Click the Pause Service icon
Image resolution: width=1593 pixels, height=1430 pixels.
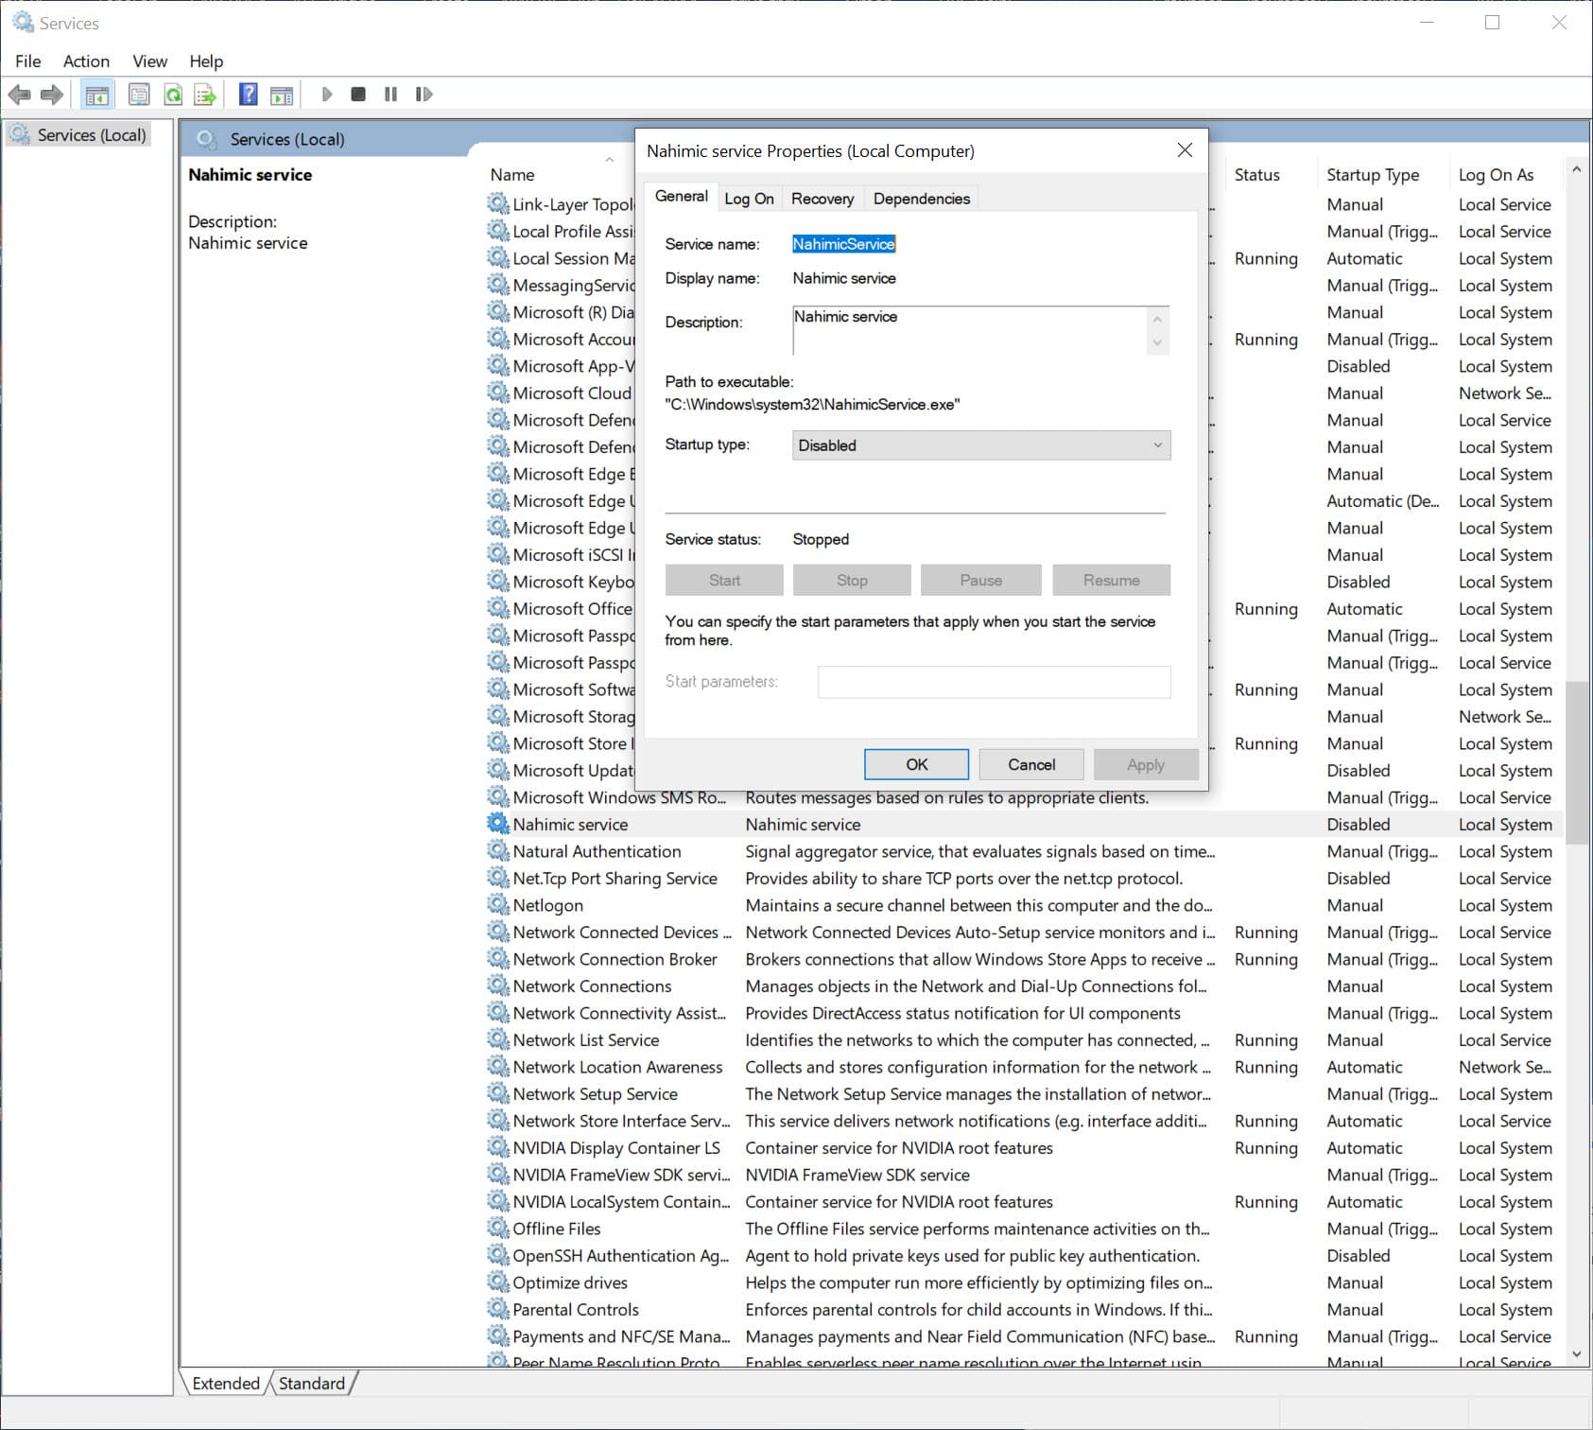pos(390,94)
